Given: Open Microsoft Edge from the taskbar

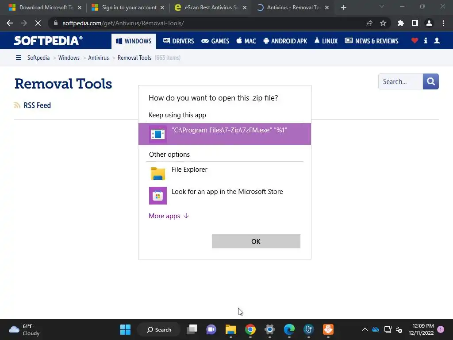Looking at the screenshot, I should click(289, 329).
